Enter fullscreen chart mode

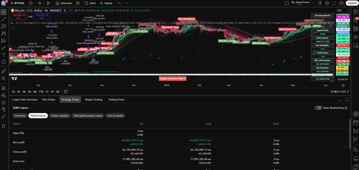334,3
